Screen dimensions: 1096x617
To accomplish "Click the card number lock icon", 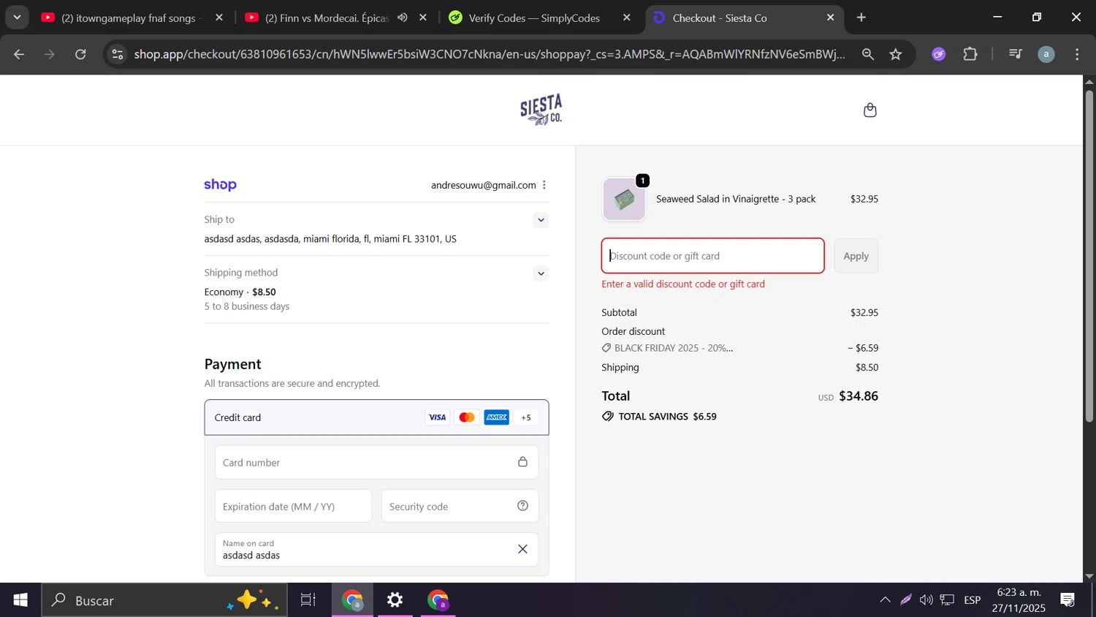I will [522, 462].
